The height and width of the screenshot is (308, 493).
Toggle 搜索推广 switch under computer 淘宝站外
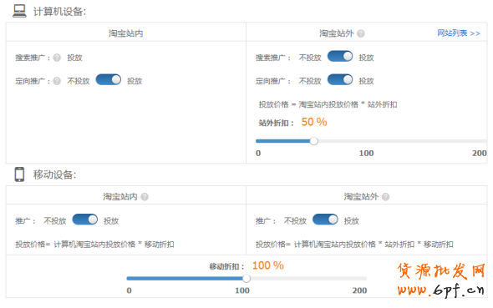coord(340,56)
